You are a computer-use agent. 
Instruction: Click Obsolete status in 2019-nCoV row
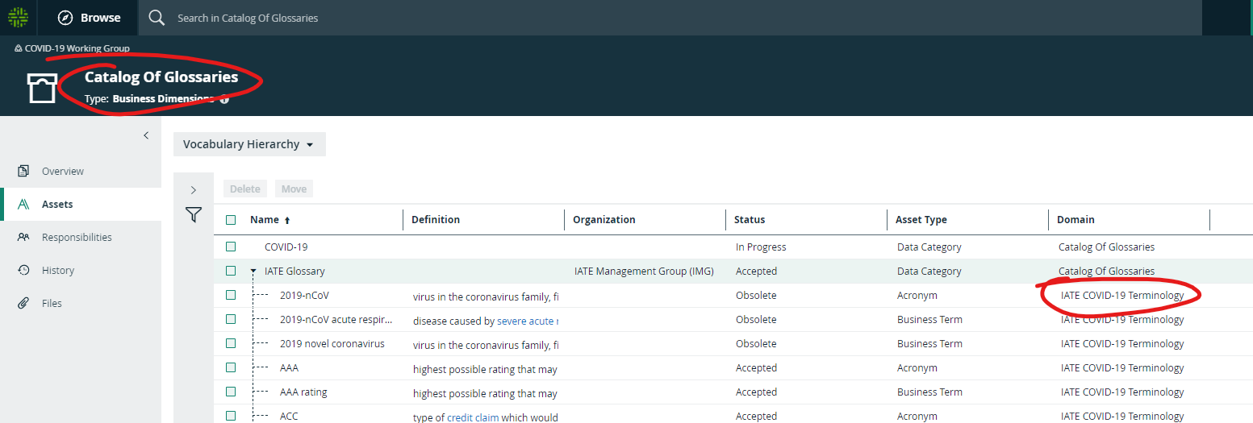[756, 295]
